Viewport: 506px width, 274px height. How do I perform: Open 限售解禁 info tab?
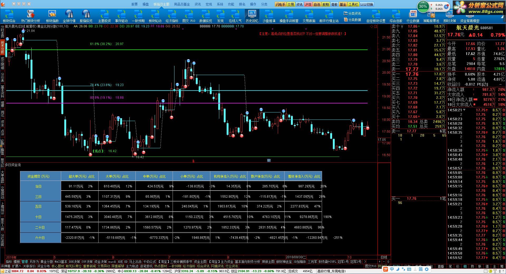(x=118, y=266)
